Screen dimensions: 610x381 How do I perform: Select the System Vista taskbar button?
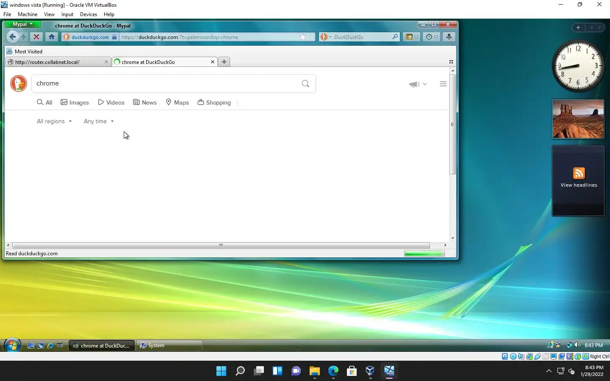[x=170, y=345]
